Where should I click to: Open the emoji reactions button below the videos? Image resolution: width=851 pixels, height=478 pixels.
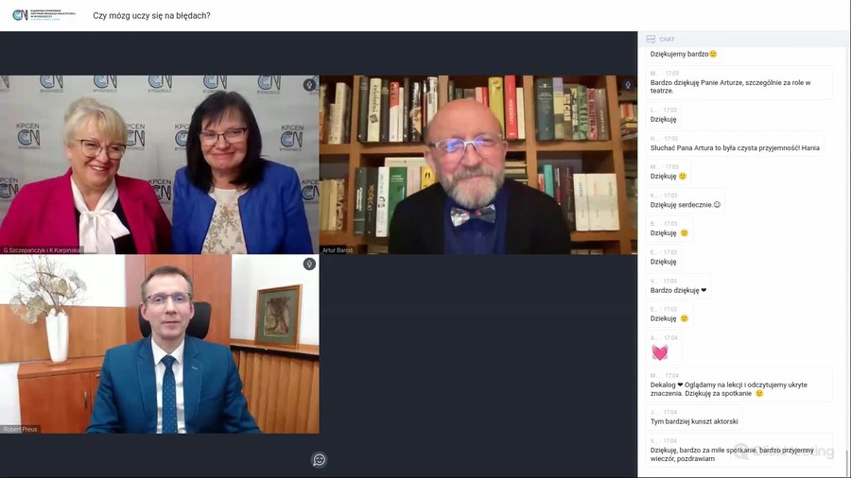pos(319,460)
